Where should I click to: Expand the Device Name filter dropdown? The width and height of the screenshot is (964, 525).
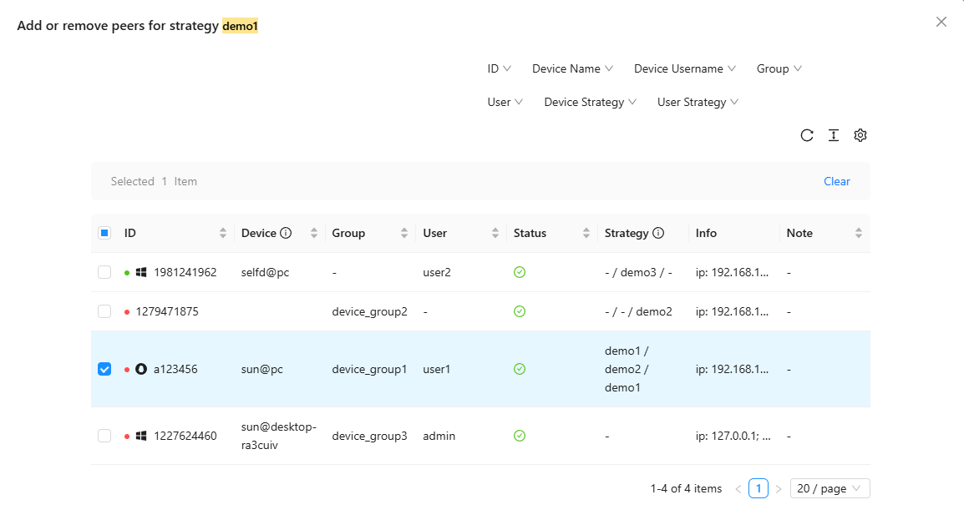point(572,68)
